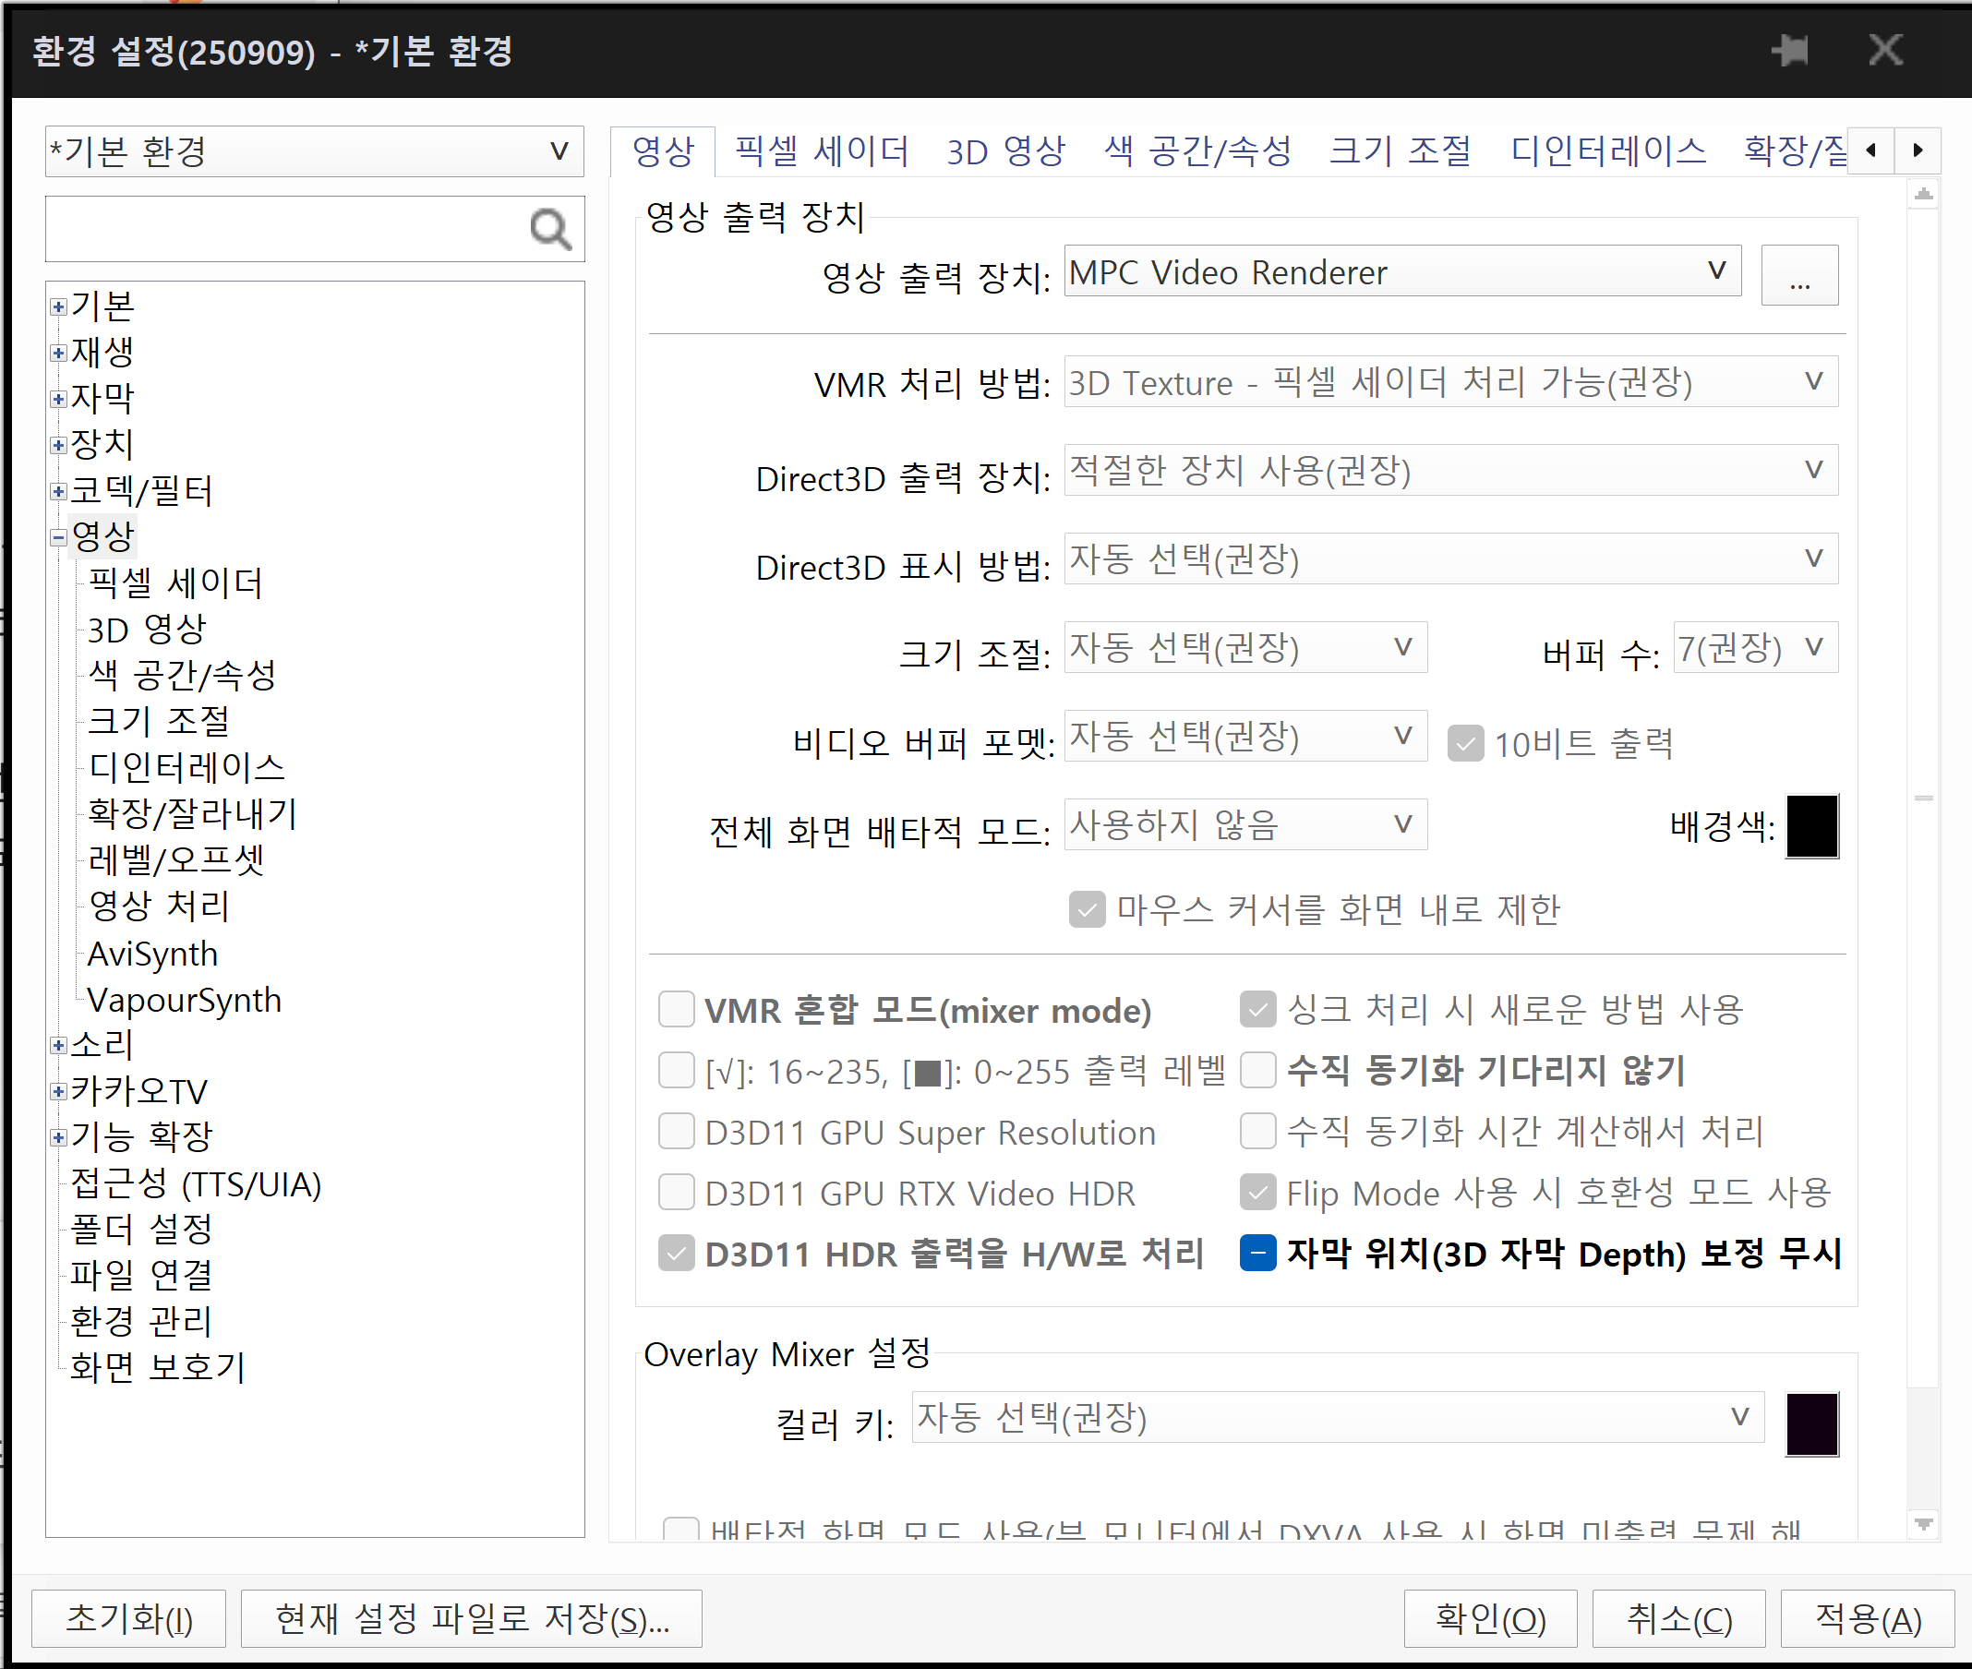The width and height of the screenshot is (1972, 1669).
Task: Enable D3D11 GPU Super Resolution
Action: pos(676,1132)
